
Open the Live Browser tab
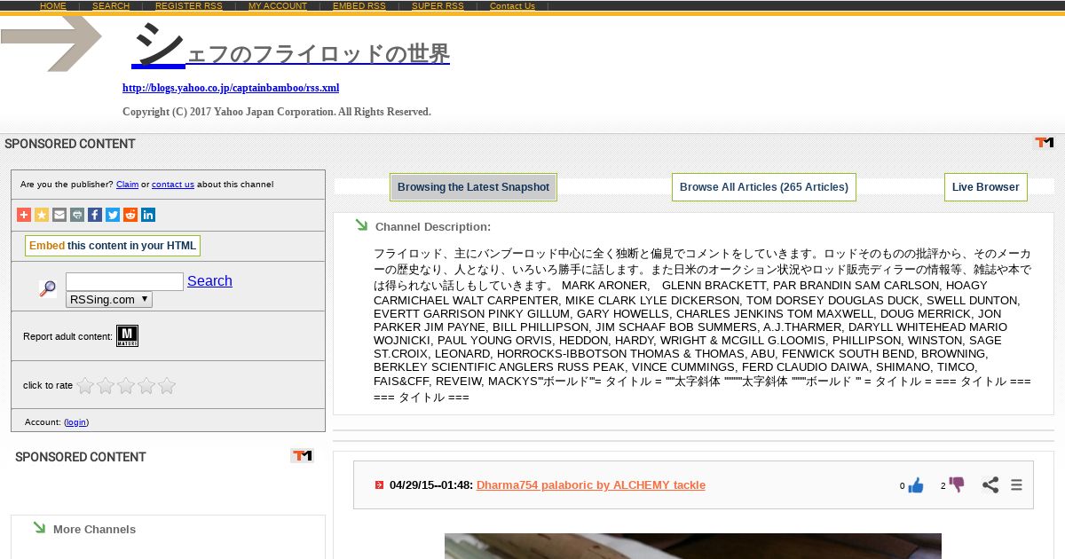click(986, 187)
